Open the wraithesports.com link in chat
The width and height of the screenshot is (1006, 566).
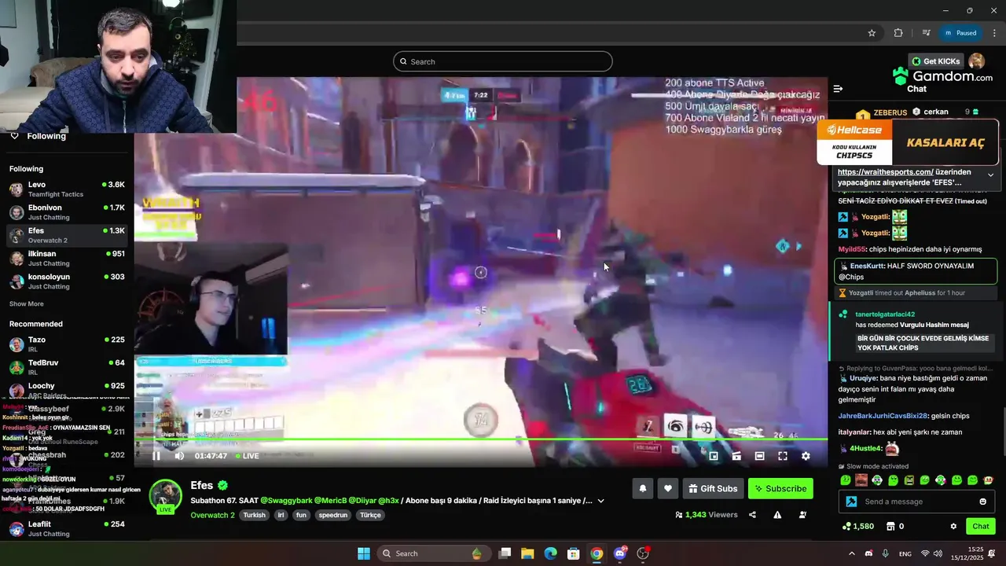point(885,172)
